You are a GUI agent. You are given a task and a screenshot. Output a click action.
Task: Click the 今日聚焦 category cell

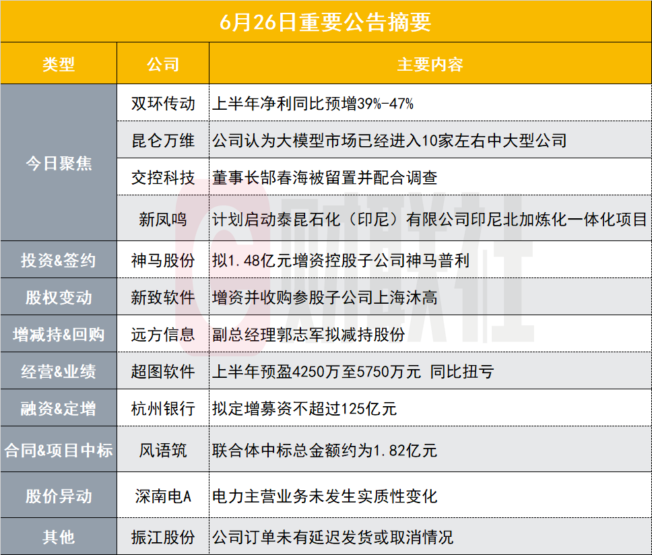point(59,163)
